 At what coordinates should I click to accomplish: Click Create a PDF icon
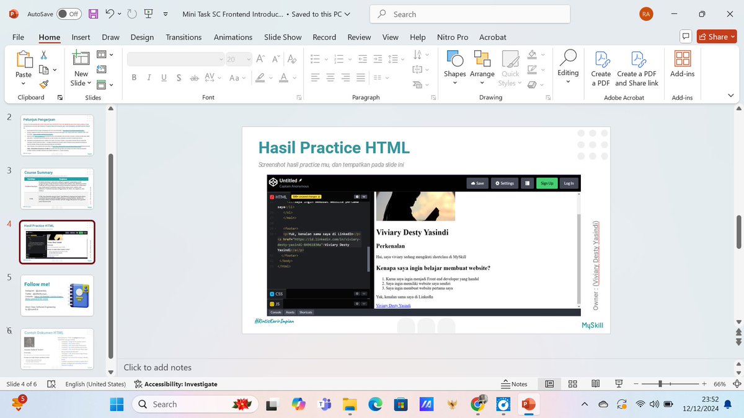(601, 68)
